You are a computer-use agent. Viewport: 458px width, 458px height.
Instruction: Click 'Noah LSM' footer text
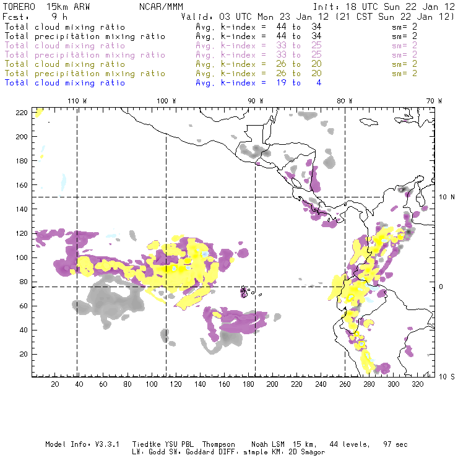click(268, 444)
